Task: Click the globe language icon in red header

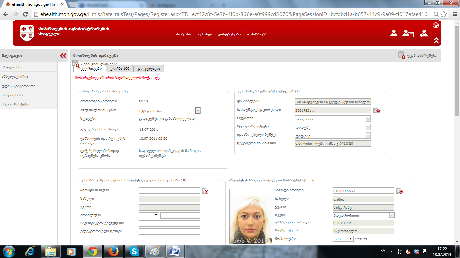Action: tap(436, 25)
